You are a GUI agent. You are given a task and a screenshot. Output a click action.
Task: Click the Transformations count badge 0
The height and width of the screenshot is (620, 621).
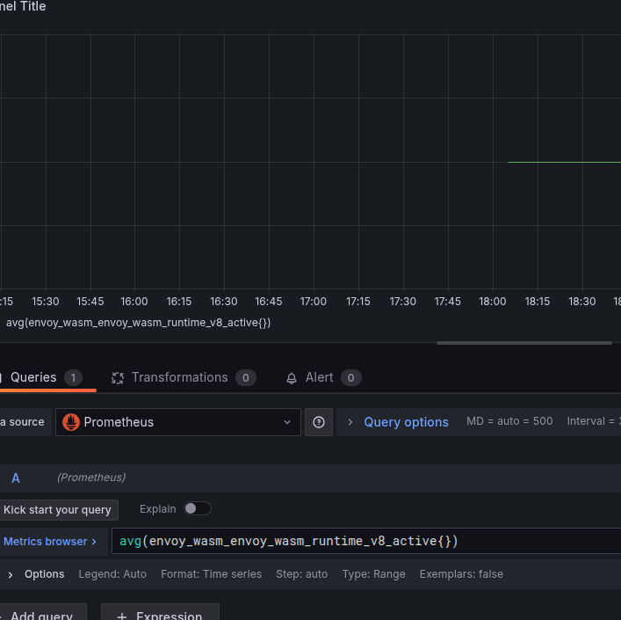point(246,378)
